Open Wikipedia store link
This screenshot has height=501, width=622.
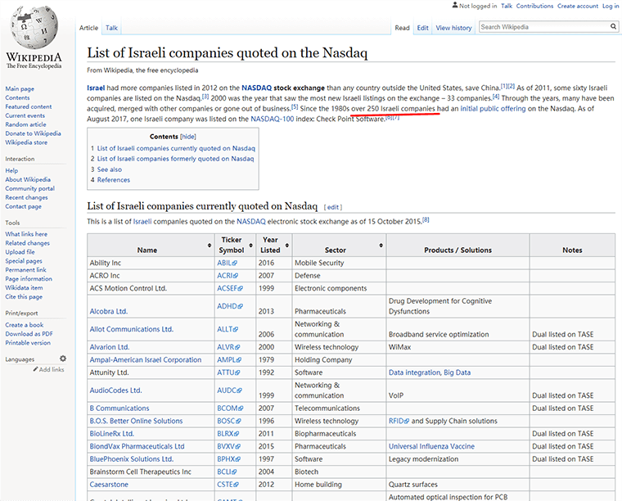pyautogui.click(x=26, y=142)
